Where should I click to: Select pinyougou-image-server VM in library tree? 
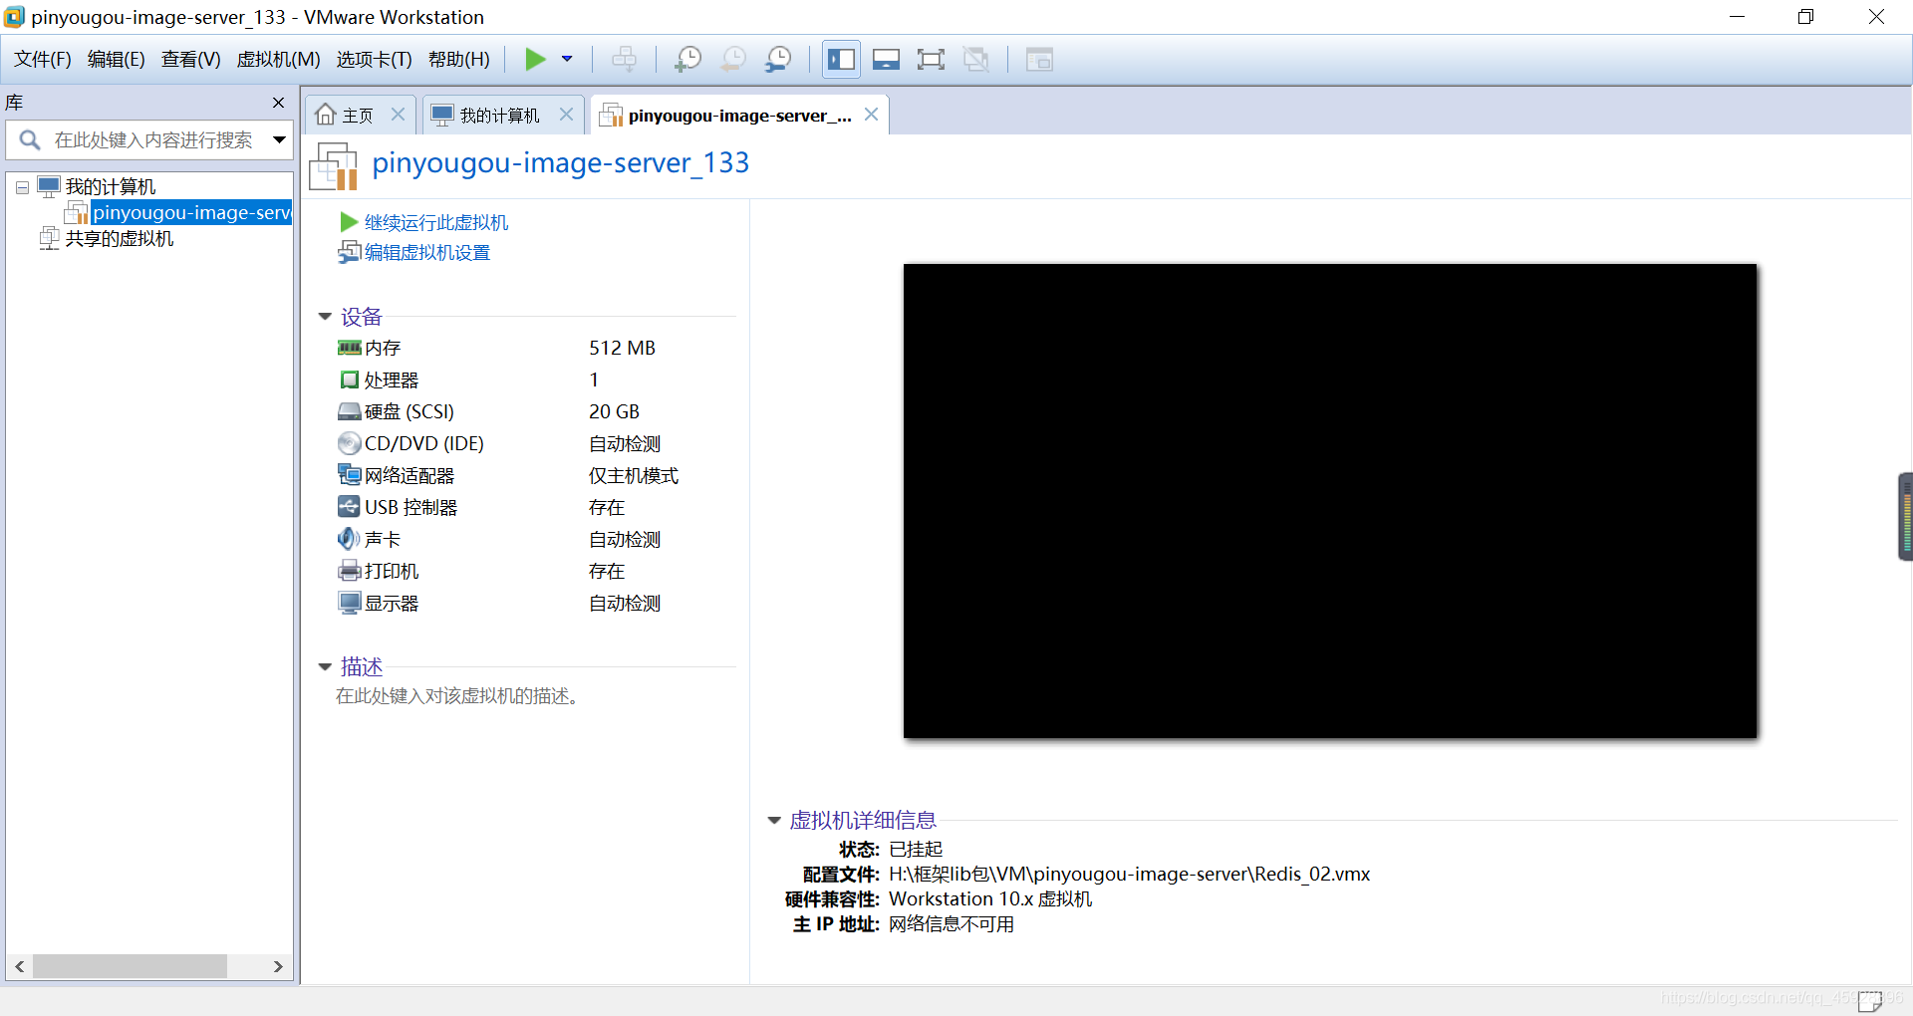[191, 212]
